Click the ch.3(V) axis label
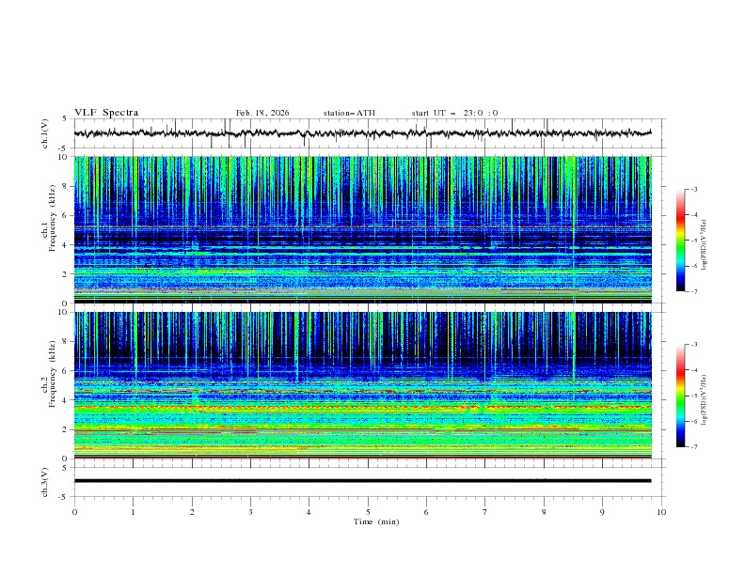This screenshot has width=745, height=575. coord(45,482)
